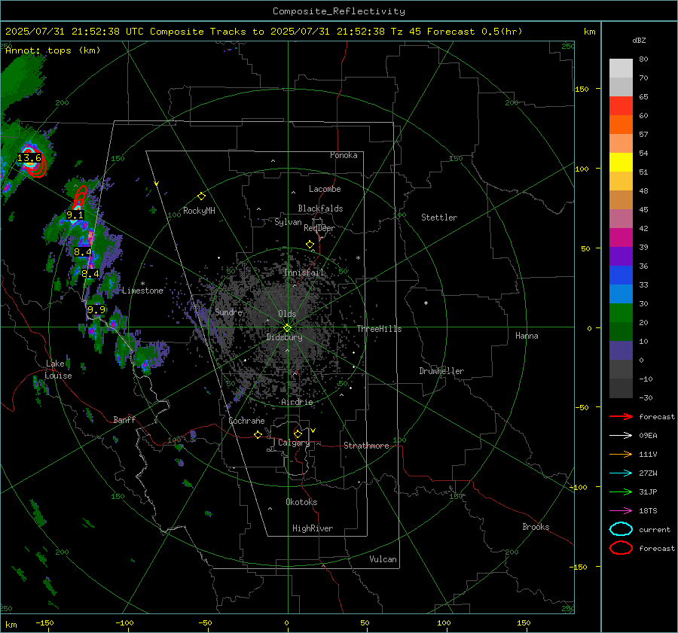The height and width of the screenshot is (633, 678).
Task: Select the yellow diamond marker under RedDeer
Action: [310, 245]
